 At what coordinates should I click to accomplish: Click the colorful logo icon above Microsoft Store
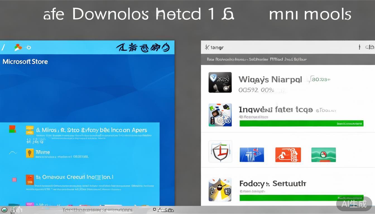[x=18, y=47]
